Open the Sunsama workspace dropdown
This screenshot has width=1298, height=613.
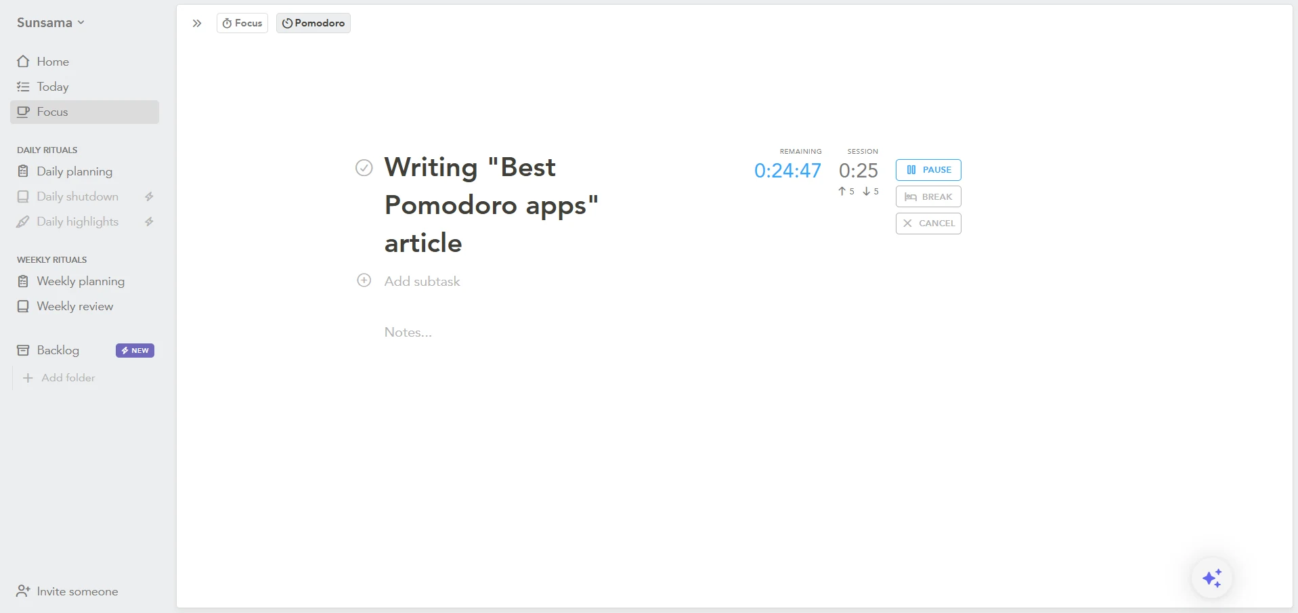(51, 22)
